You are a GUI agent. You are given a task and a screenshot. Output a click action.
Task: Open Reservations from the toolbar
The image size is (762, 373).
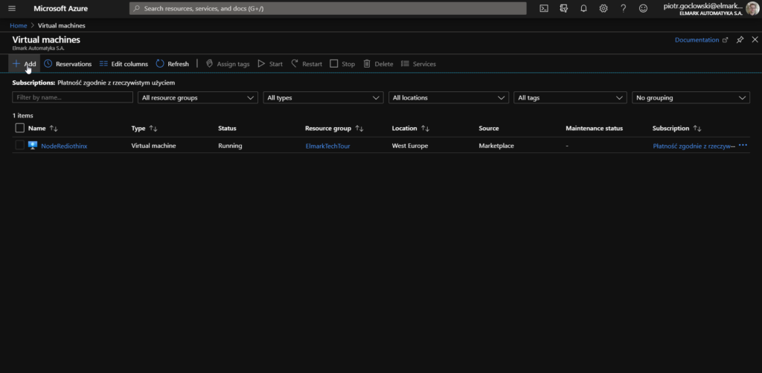[68, 64]
